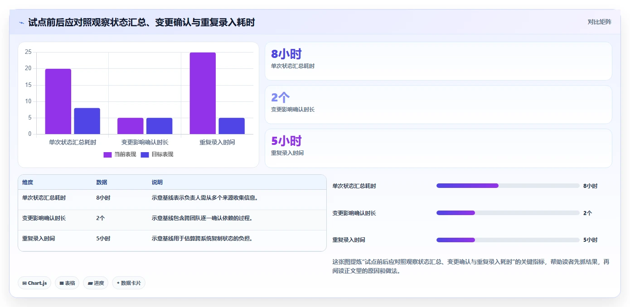Screen dimensions: 630x307
Task: Click the 2个 data card value
Action: click(x=280, y=97)
